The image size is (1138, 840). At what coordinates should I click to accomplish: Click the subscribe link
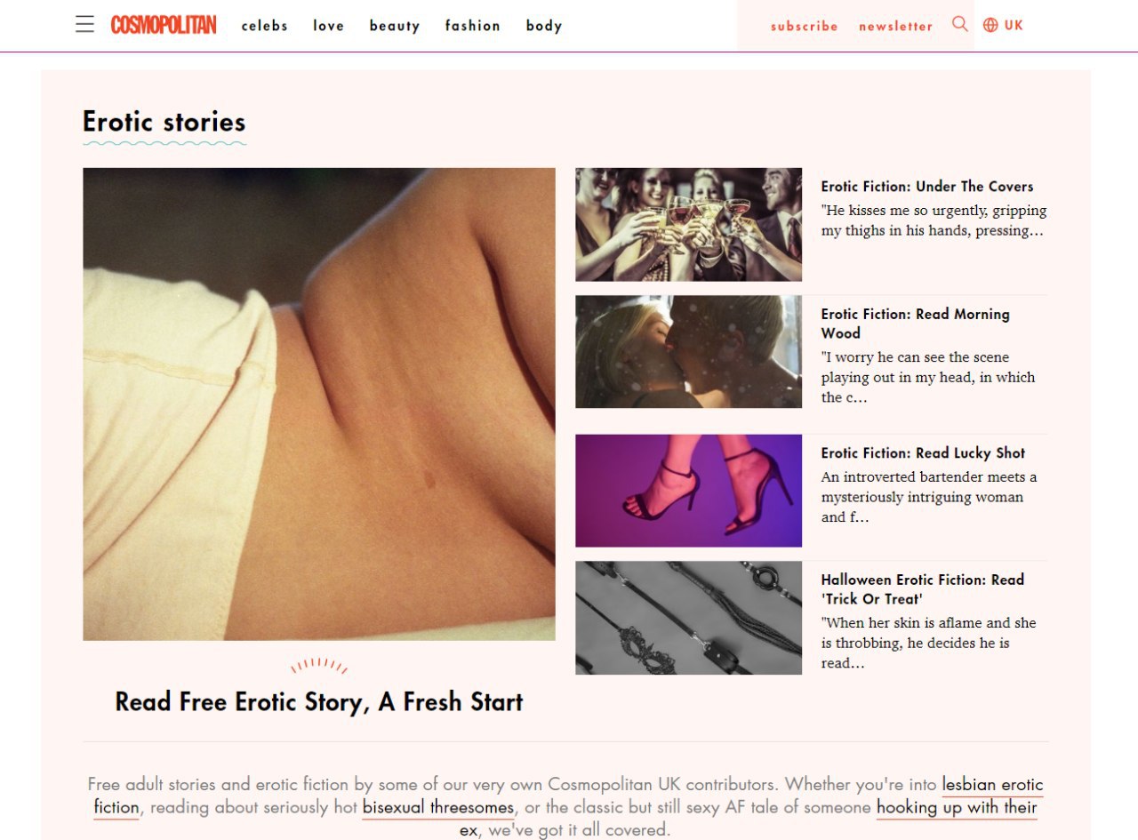click(x=805, y=26)
